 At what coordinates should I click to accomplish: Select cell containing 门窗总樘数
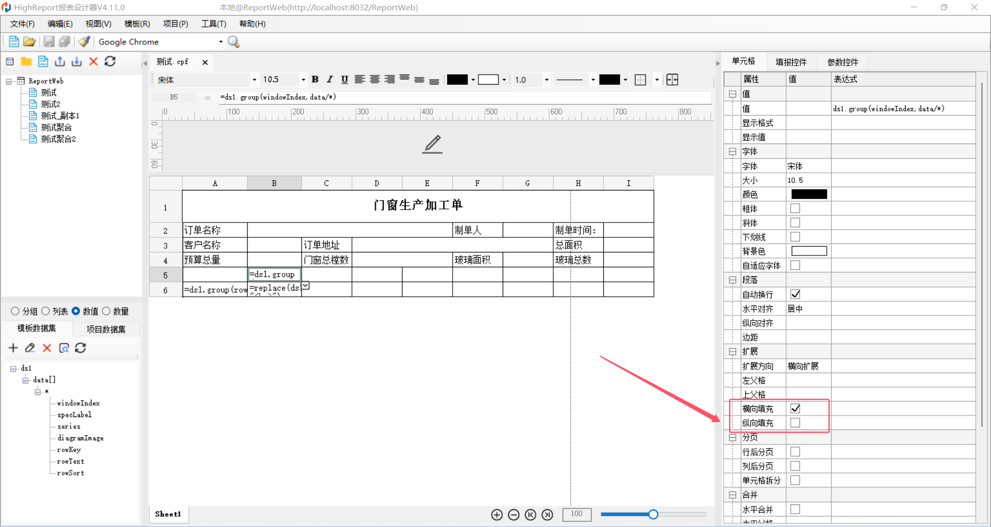pyautogui.click(x=326, y=260)
